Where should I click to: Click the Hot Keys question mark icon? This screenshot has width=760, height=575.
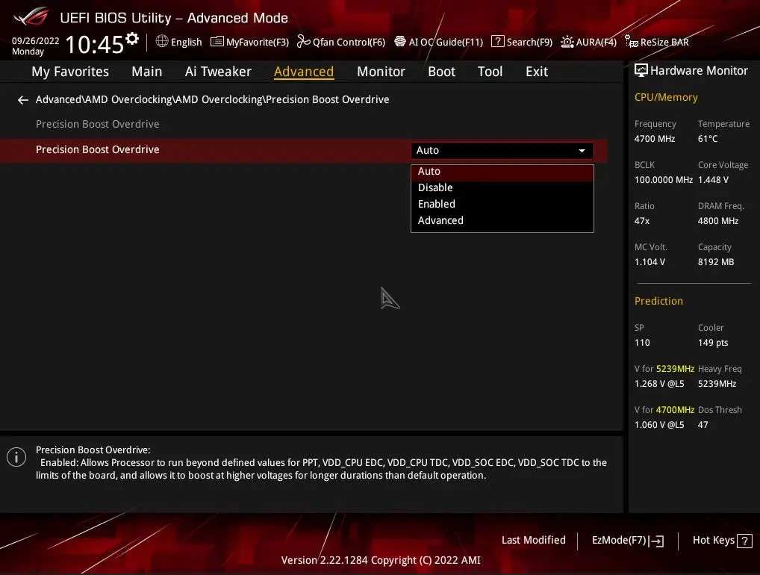744,541
